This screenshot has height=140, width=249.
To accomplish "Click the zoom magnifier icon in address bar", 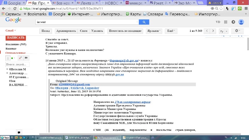I will point(217,8).
